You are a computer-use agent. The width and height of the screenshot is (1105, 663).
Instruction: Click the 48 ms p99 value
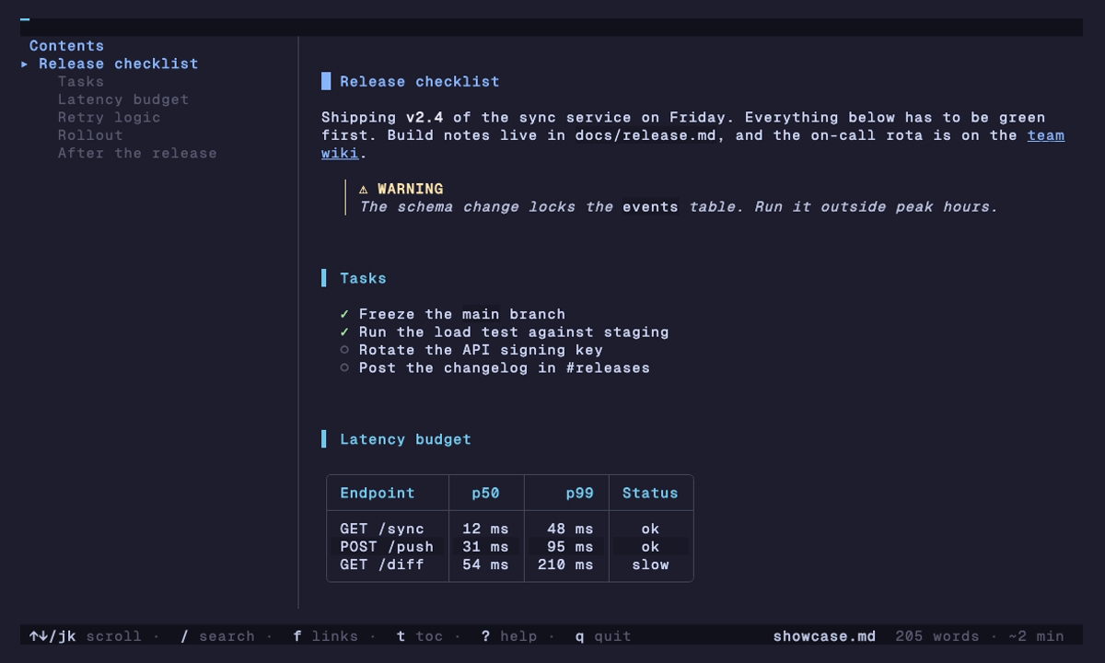[570, 529]
